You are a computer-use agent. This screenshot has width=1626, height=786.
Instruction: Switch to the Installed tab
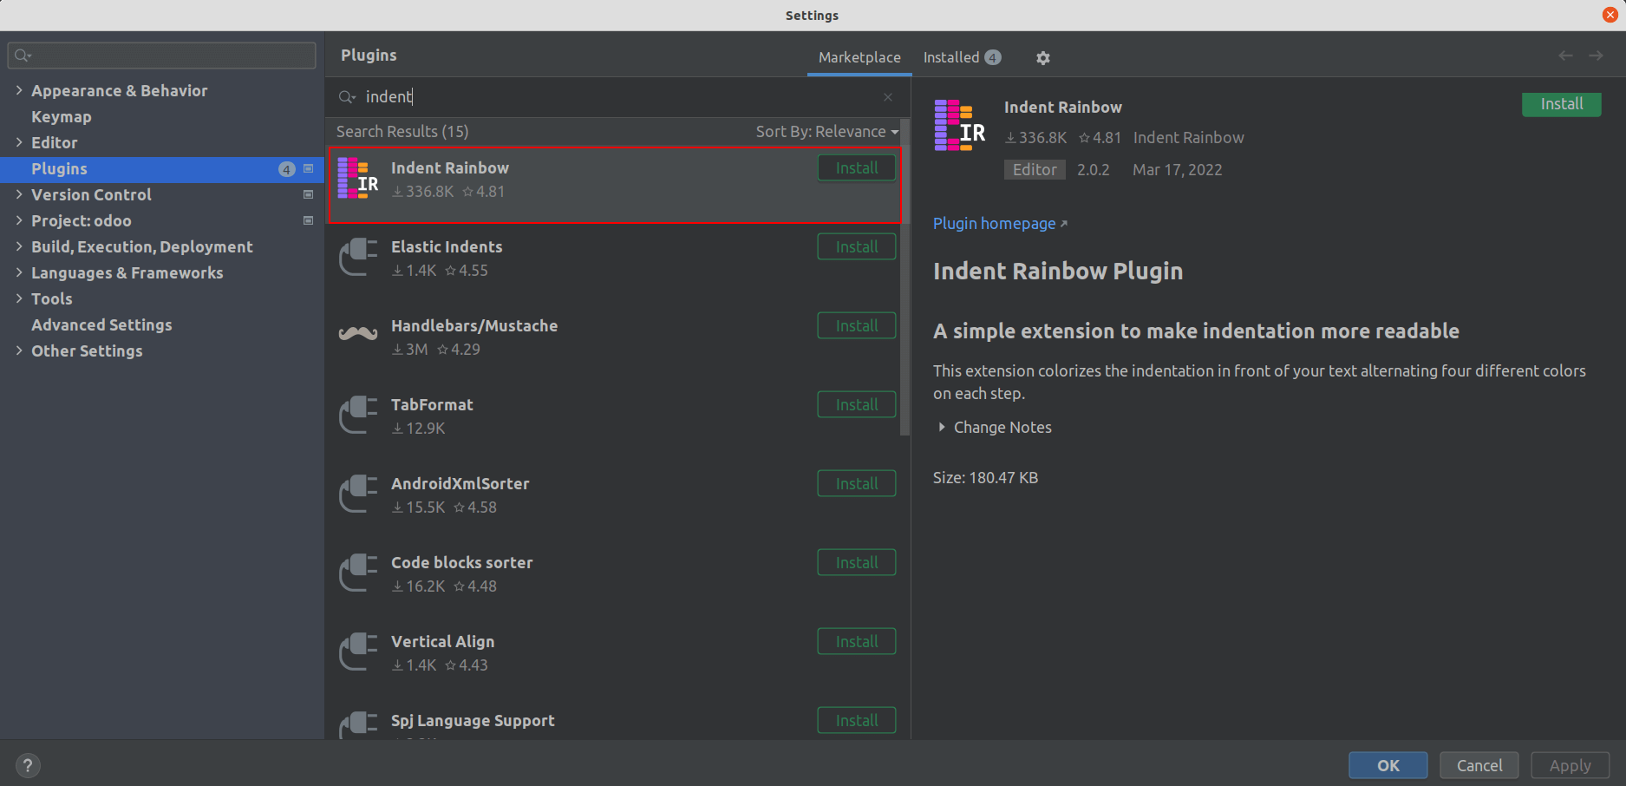pos(962,57)
